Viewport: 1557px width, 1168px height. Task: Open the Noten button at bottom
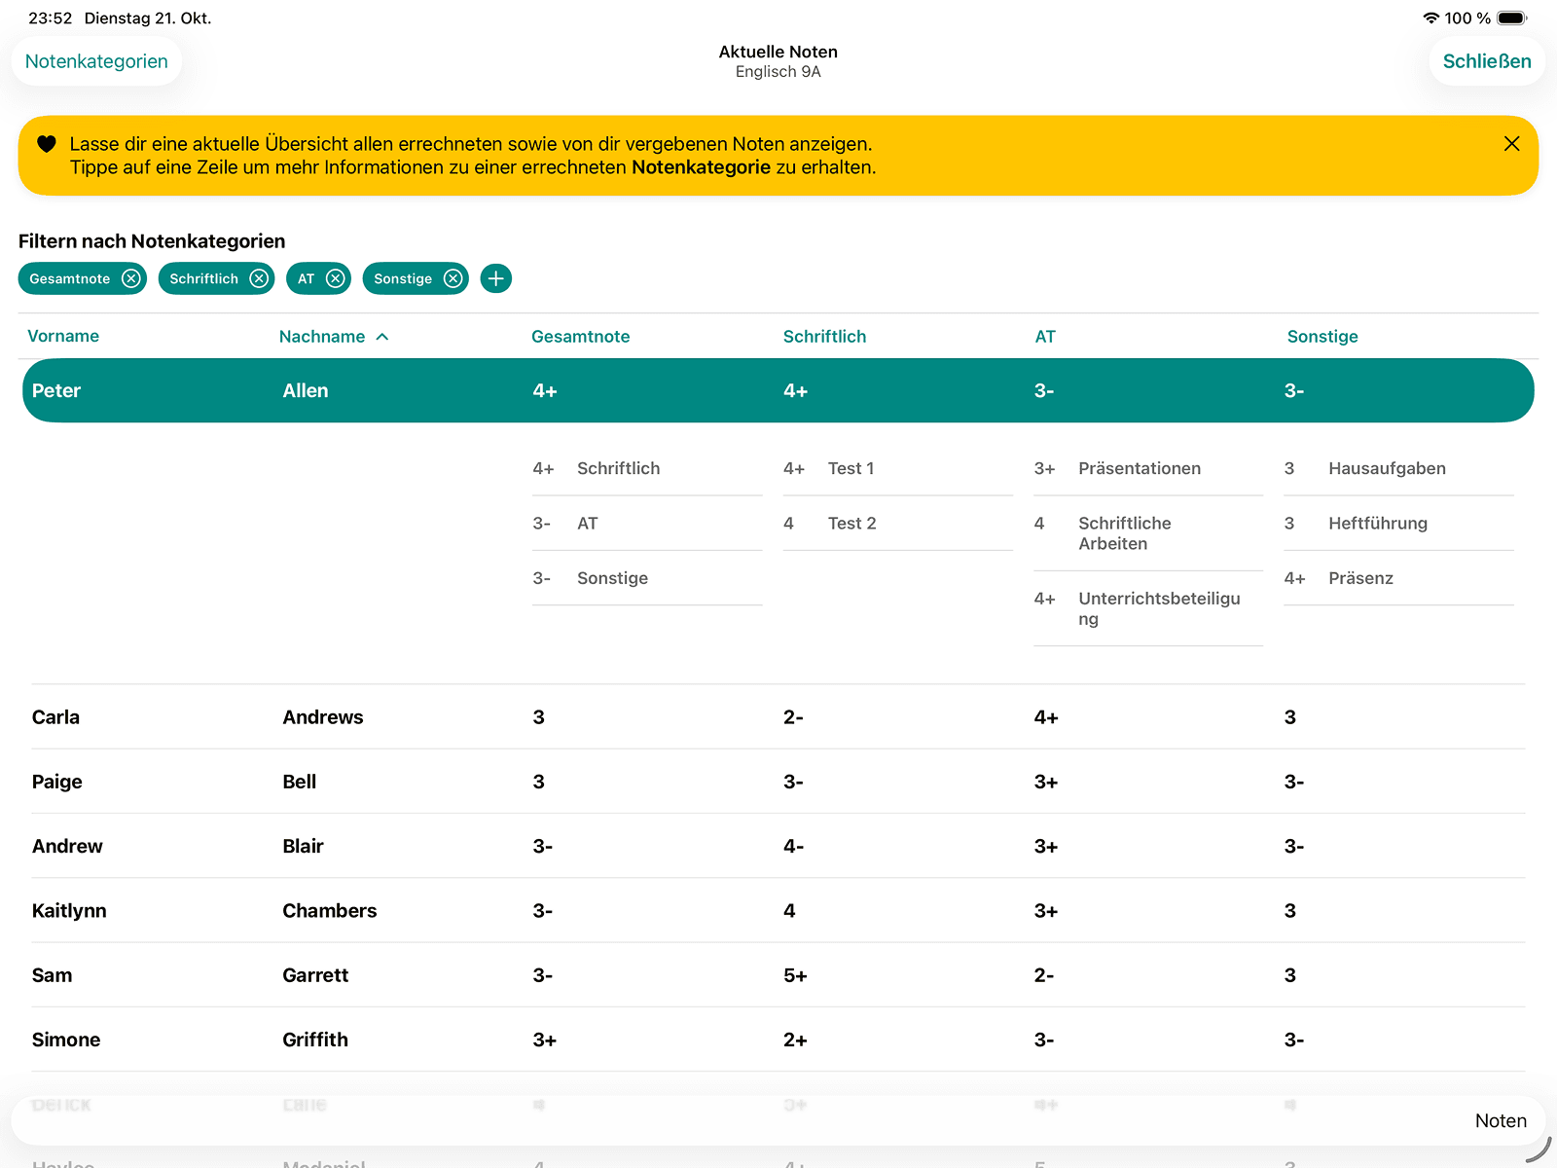tap(1500, 1121)
